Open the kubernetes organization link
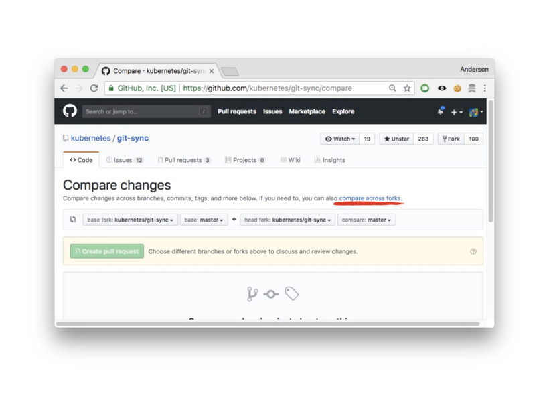Screen dimensions: 549x412 pos(90,138)
